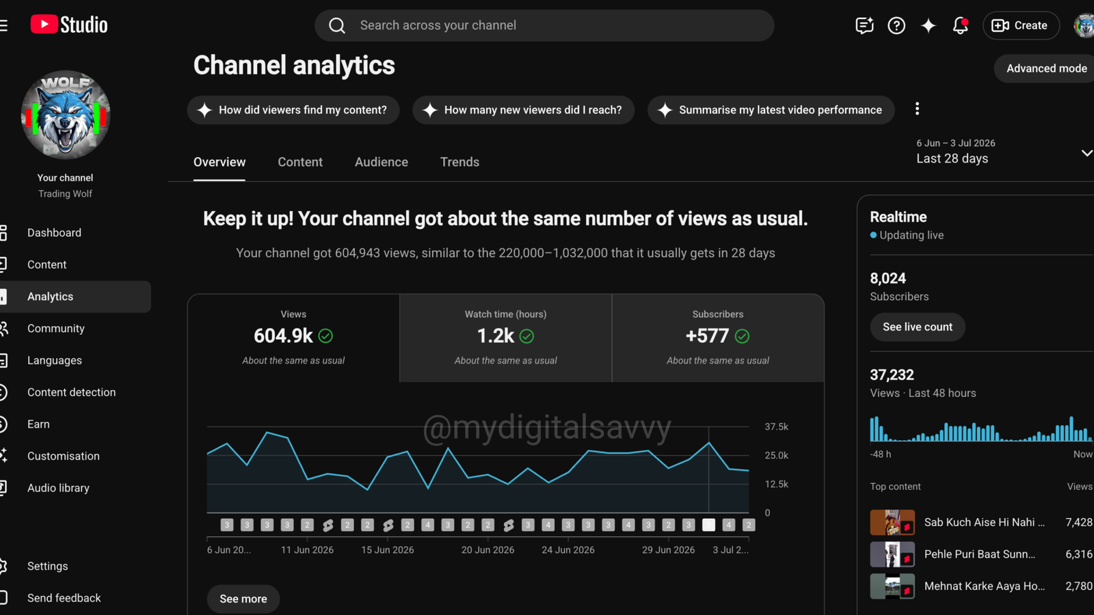Click the 'Sab Kuch Aise Hi Nahi ...' title
The height and width of the screenshot is (615, 1094).
[x=985, y=522]
